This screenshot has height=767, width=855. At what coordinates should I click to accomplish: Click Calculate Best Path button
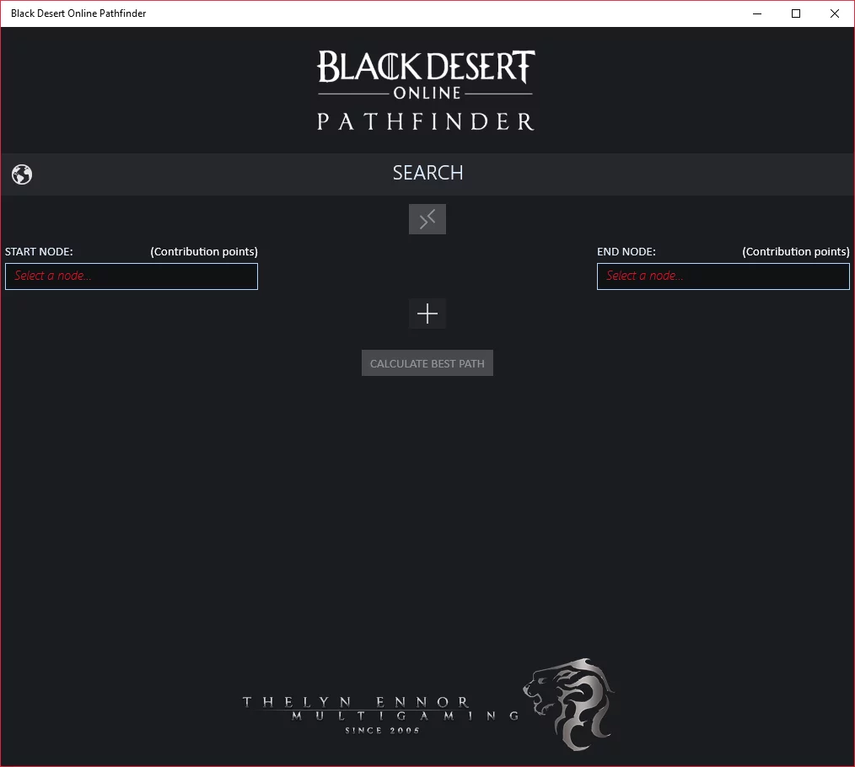[x=427, y=363]
